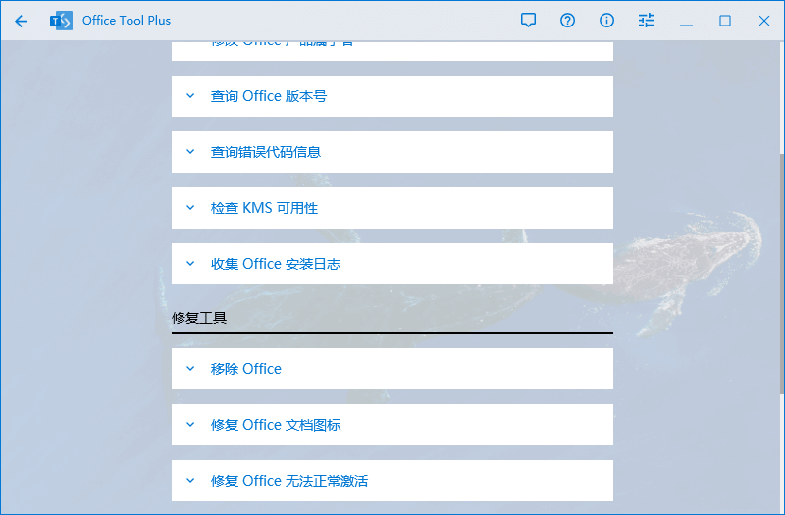This screenshot has width=785, height=515.
Task: Click the vertical scrollbar thumb
Action: pyautogui.click(x=782, y=274)
